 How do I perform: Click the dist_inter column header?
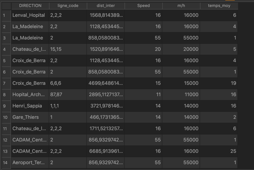tap(105, 6)
